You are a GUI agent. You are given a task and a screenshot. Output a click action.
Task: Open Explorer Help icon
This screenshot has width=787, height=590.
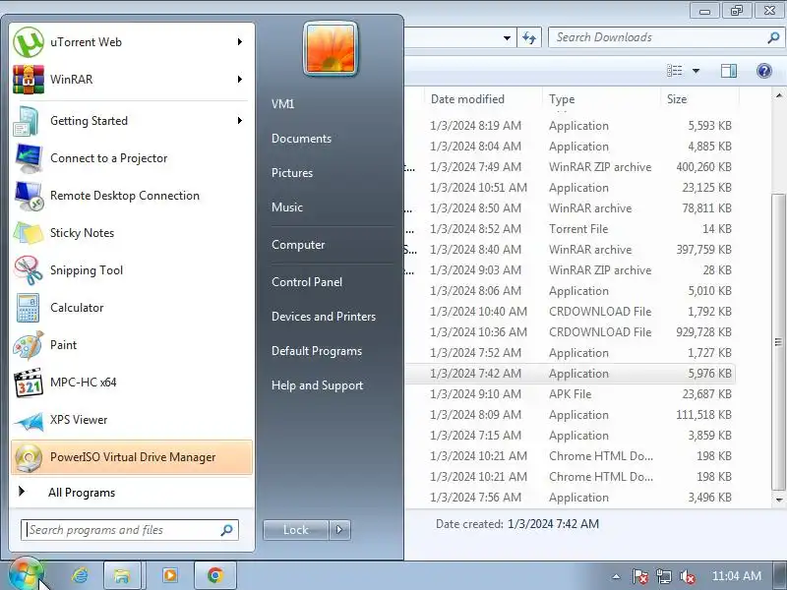click(x=764, y=71)
